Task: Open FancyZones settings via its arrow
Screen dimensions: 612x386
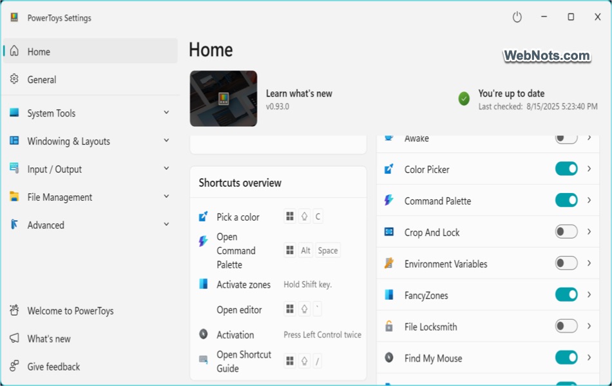Action: coord(589,295)
